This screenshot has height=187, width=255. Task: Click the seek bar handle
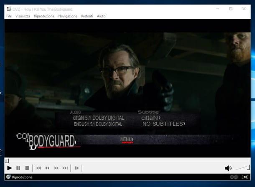point(7,161)
